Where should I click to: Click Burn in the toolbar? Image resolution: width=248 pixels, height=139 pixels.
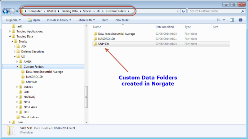[105, 20]
